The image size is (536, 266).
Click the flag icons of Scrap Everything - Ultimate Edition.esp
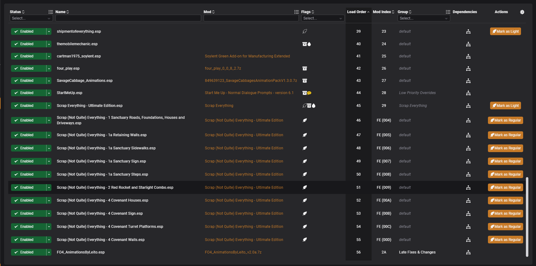[x=309, y=106]
